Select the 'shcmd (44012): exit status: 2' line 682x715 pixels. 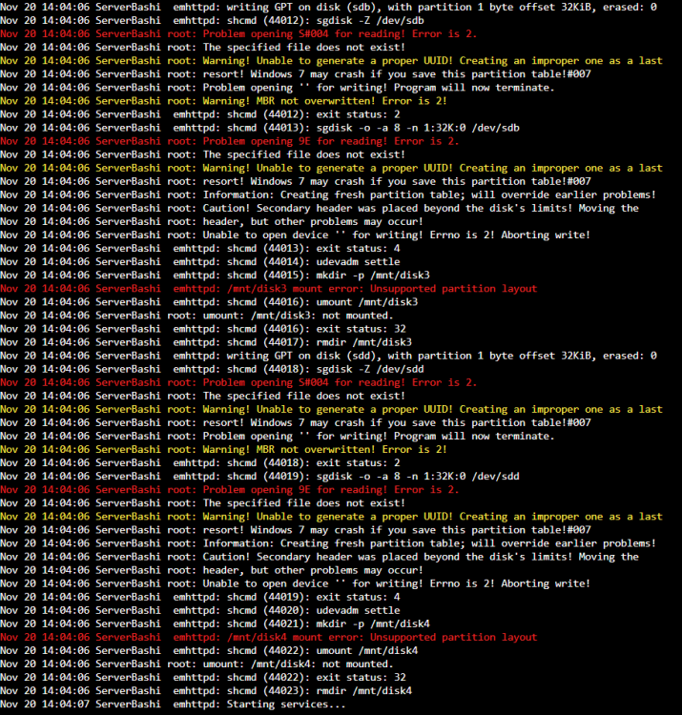tap(200, 114)
